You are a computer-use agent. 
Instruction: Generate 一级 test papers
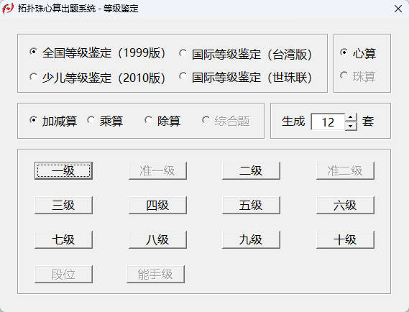[x=63, y=171]
